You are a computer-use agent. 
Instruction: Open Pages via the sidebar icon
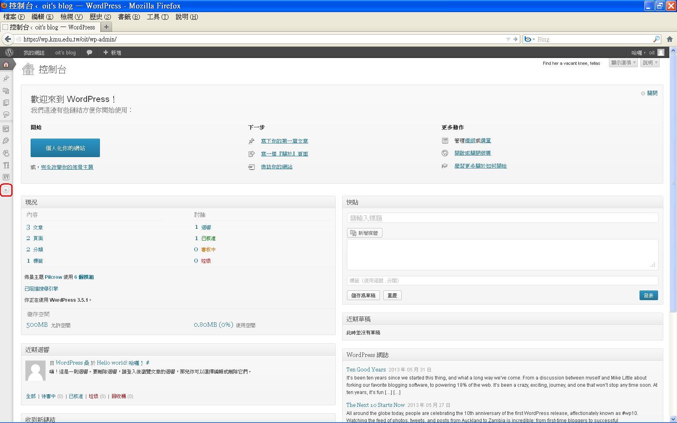tap(6, 103)
